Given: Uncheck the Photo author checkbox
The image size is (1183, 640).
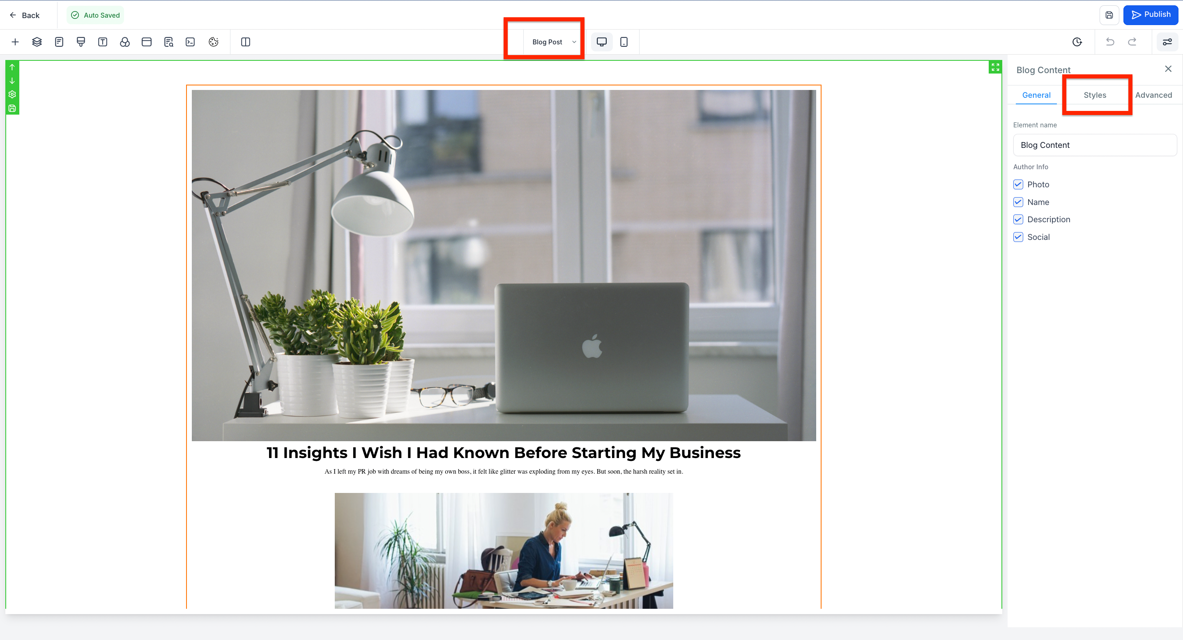Looking at the screenshot, I should pos(1018,184).
